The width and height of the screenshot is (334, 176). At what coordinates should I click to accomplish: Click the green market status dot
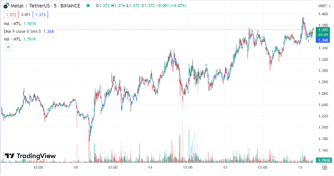(x=89, y=6)
